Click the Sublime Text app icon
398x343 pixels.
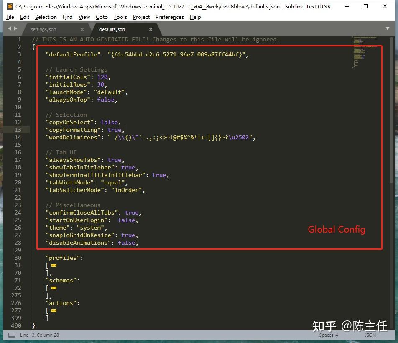(x=10, y=6)
